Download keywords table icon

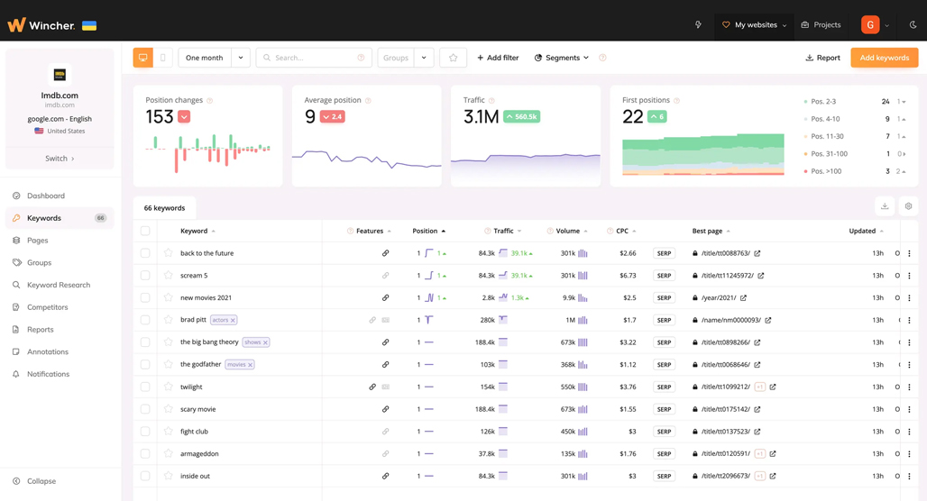pos(885,206)
